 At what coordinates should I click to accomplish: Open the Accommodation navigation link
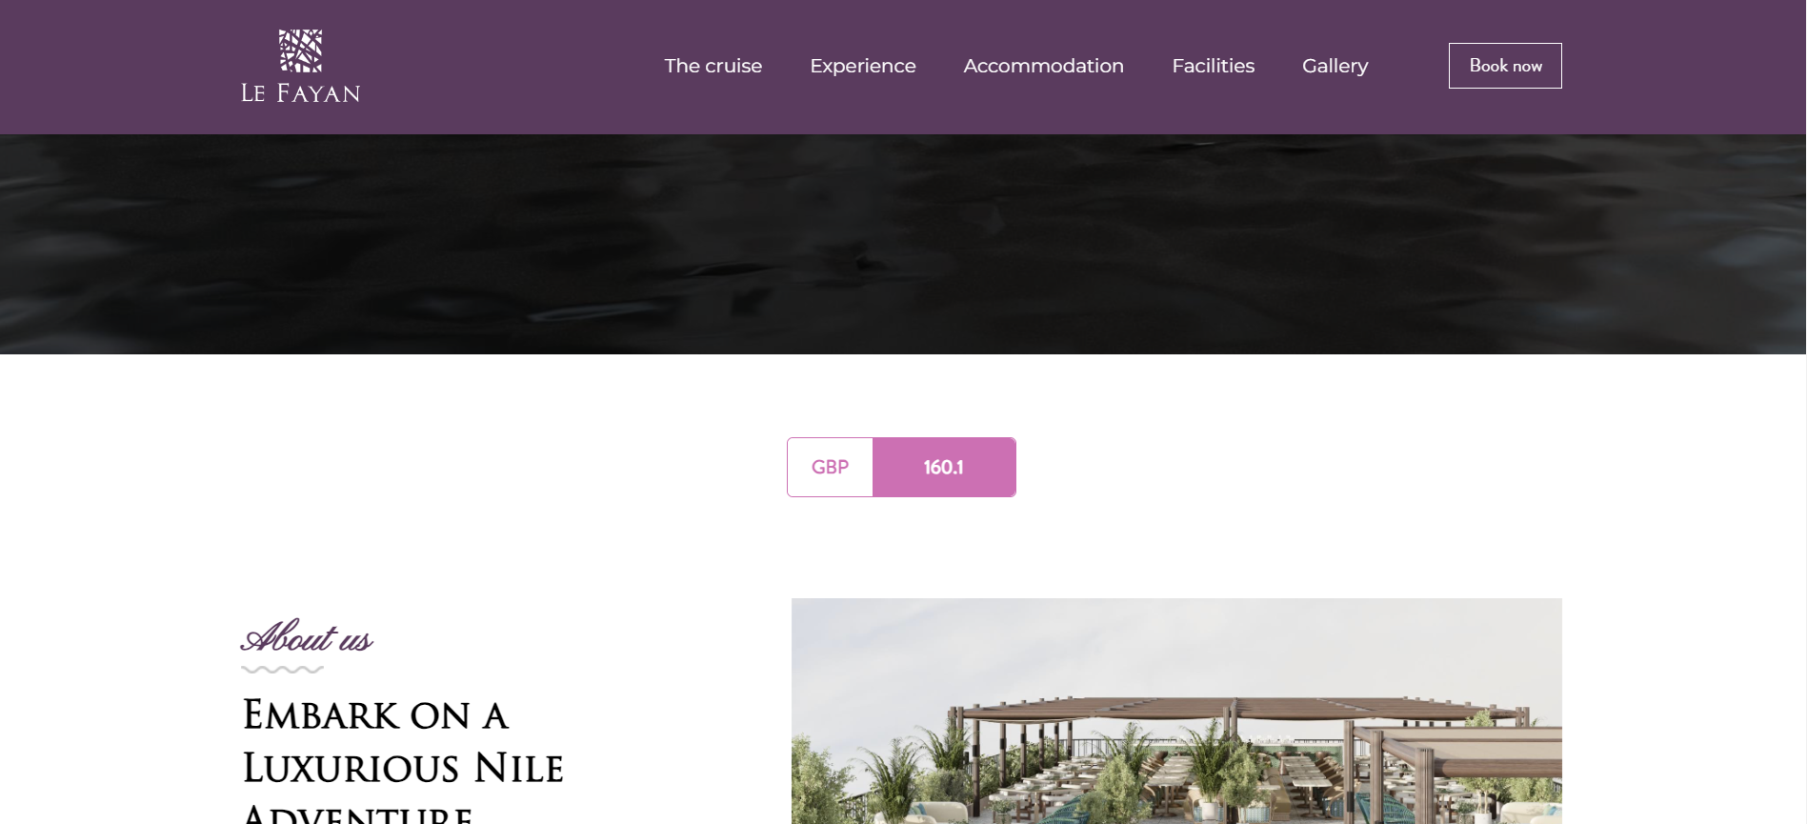(x=1043, y=66)
